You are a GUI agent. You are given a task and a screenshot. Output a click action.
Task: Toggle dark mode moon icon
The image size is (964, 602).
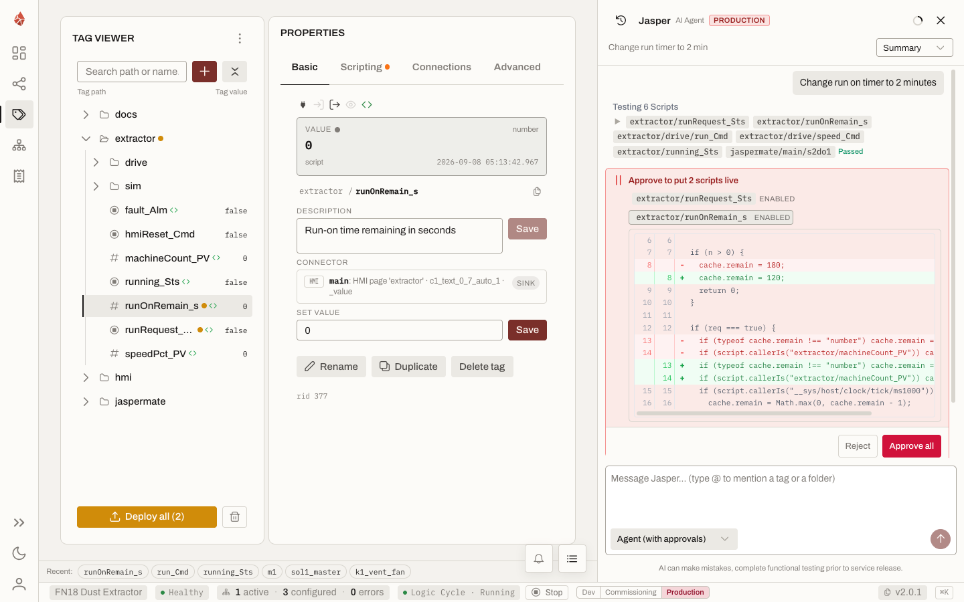(x=19, y=553)
